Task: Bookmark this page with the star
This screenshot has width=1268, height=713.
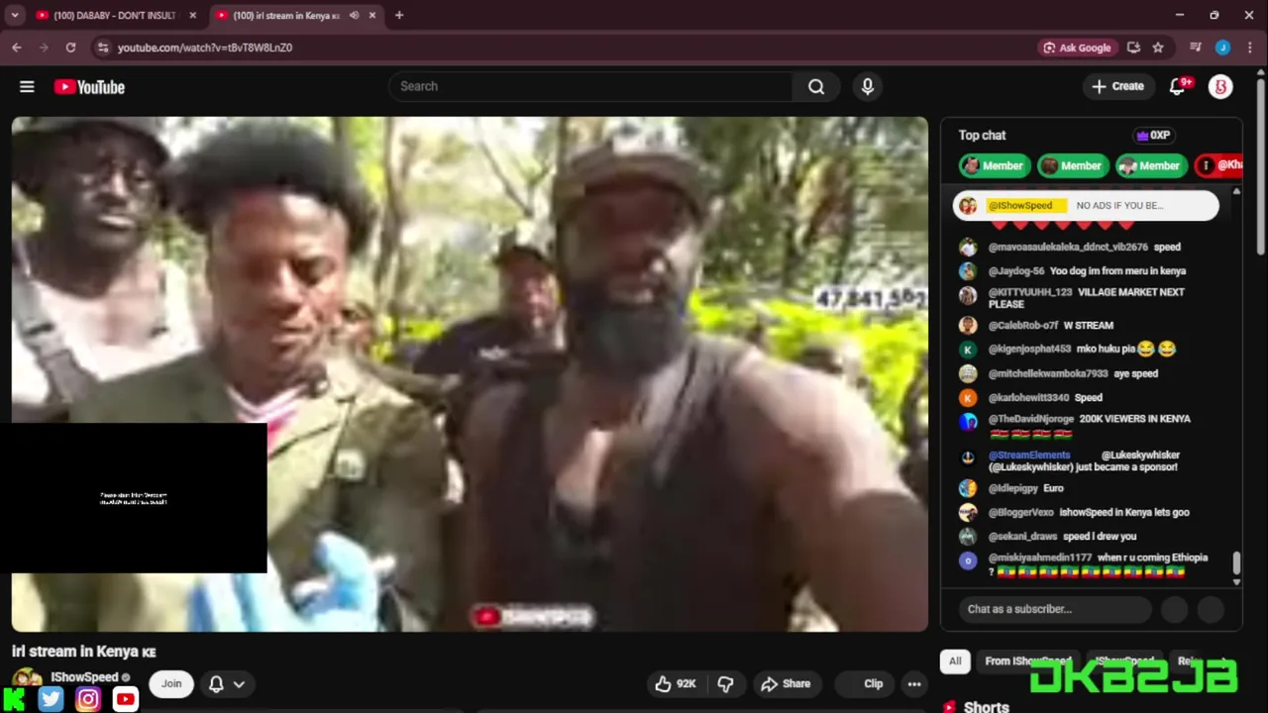Action: 1157,47
